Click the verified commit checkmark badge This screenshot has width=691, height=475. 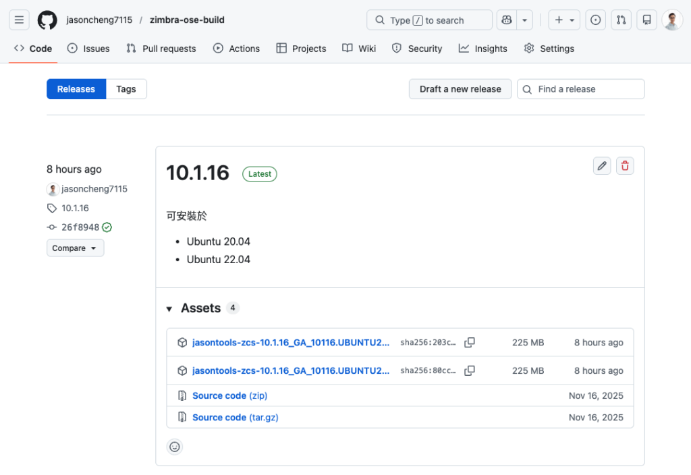[x=107, y=227]
